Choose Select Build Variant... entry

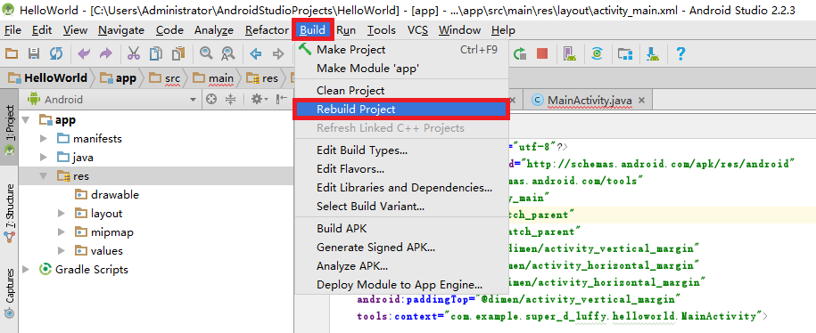point(400,207)
